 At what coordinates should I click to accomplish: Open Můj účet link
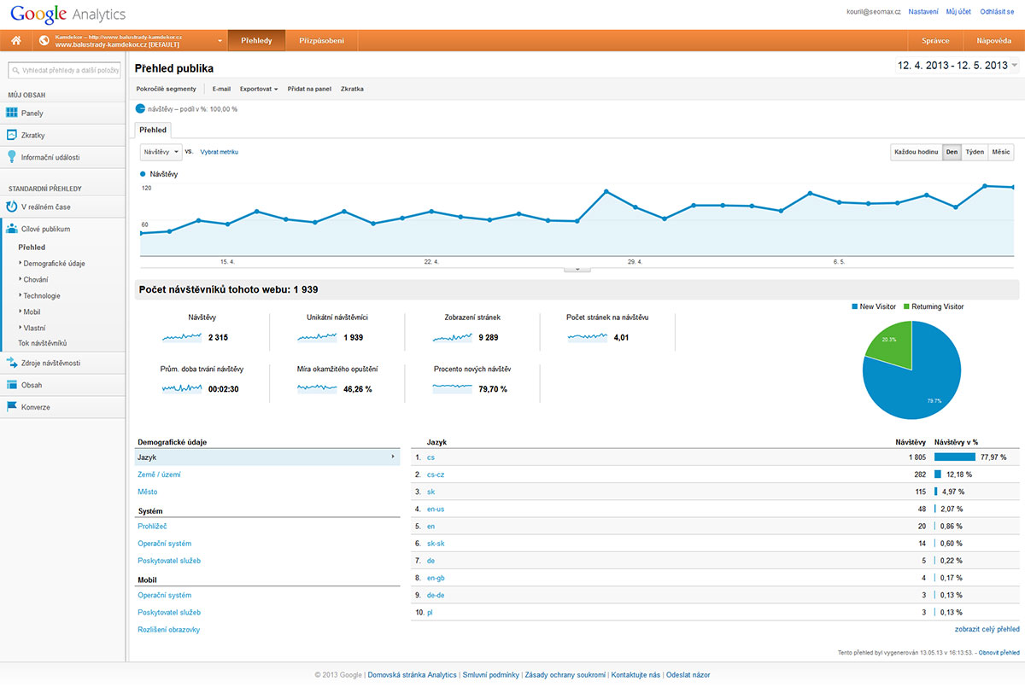tap(958, 12)
